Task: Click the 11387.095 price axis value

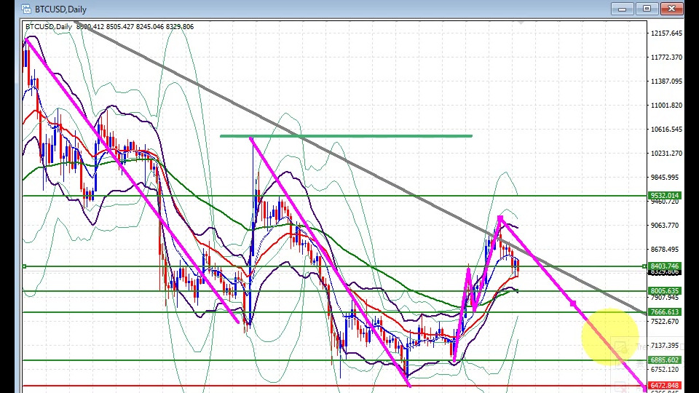Action: pyautogui.click(x=666, y=82)
